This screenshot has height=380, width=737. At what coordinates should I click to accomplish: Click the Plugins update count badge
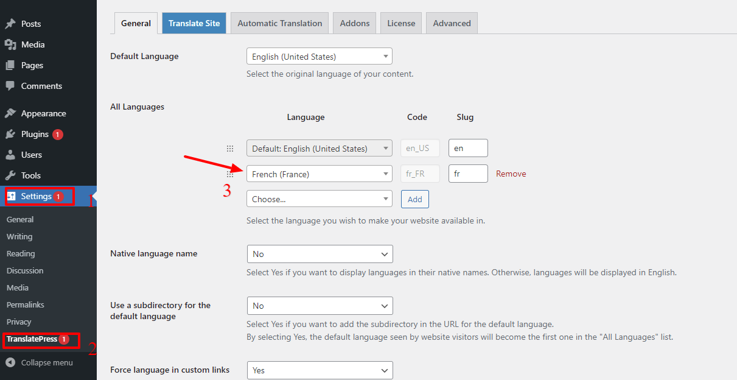pos(58,134)
